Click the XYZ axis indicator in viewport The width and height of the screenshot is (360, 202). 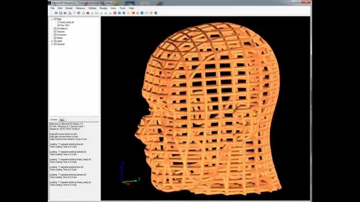pyautogui.click(x=130, y=173)
